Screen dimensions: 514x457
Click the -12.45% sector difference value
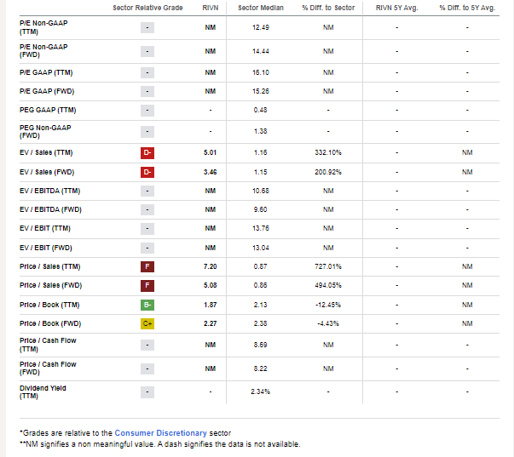click(328, 305)
